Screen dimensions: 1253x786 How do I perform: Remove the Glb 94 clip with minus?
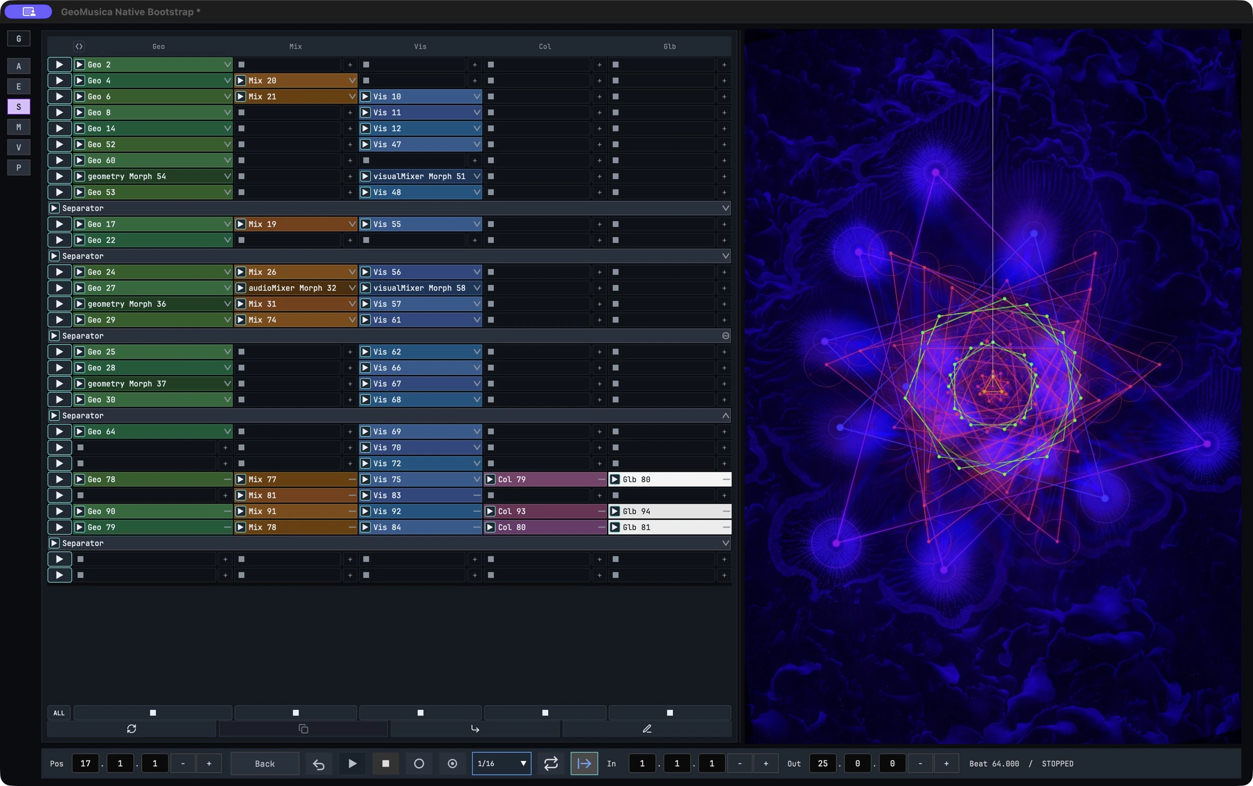click(x=726, y=511)
